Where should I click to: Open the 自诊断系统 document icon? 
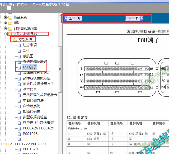19,106
